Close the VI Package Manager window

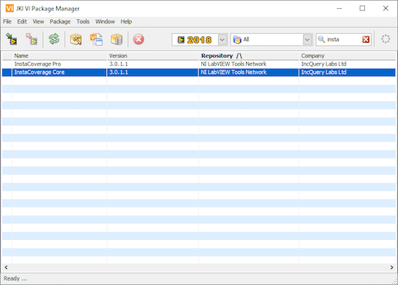coord(385,8)
